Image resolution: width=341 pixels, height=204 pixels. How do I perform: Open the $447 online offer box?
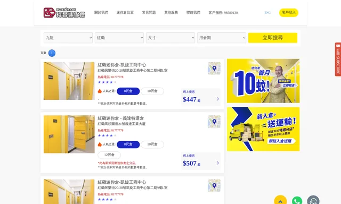201,97
